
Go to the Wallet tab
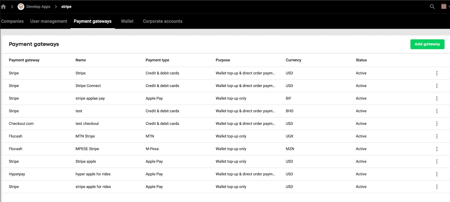tap(127, 21)
